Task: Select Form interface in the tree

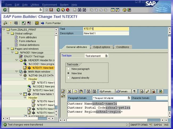Action: (x=27, y=41)
